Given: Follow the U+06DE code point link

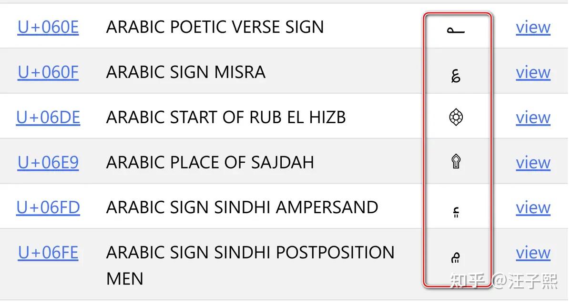Looking at the screenshot, I should (x=48, y=117).
